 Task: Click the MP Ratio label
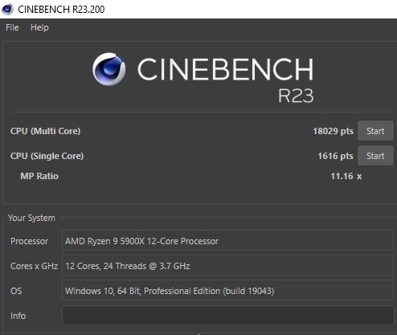39,176
